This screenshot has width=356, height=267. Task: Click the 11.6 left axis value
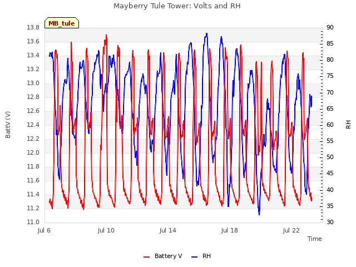33,180
